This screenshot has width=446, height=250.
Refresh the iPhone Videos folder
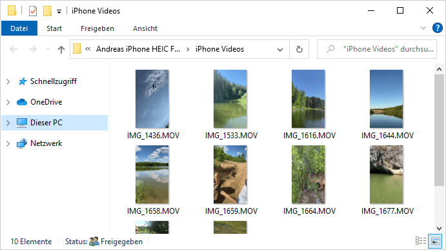[299, 49]
